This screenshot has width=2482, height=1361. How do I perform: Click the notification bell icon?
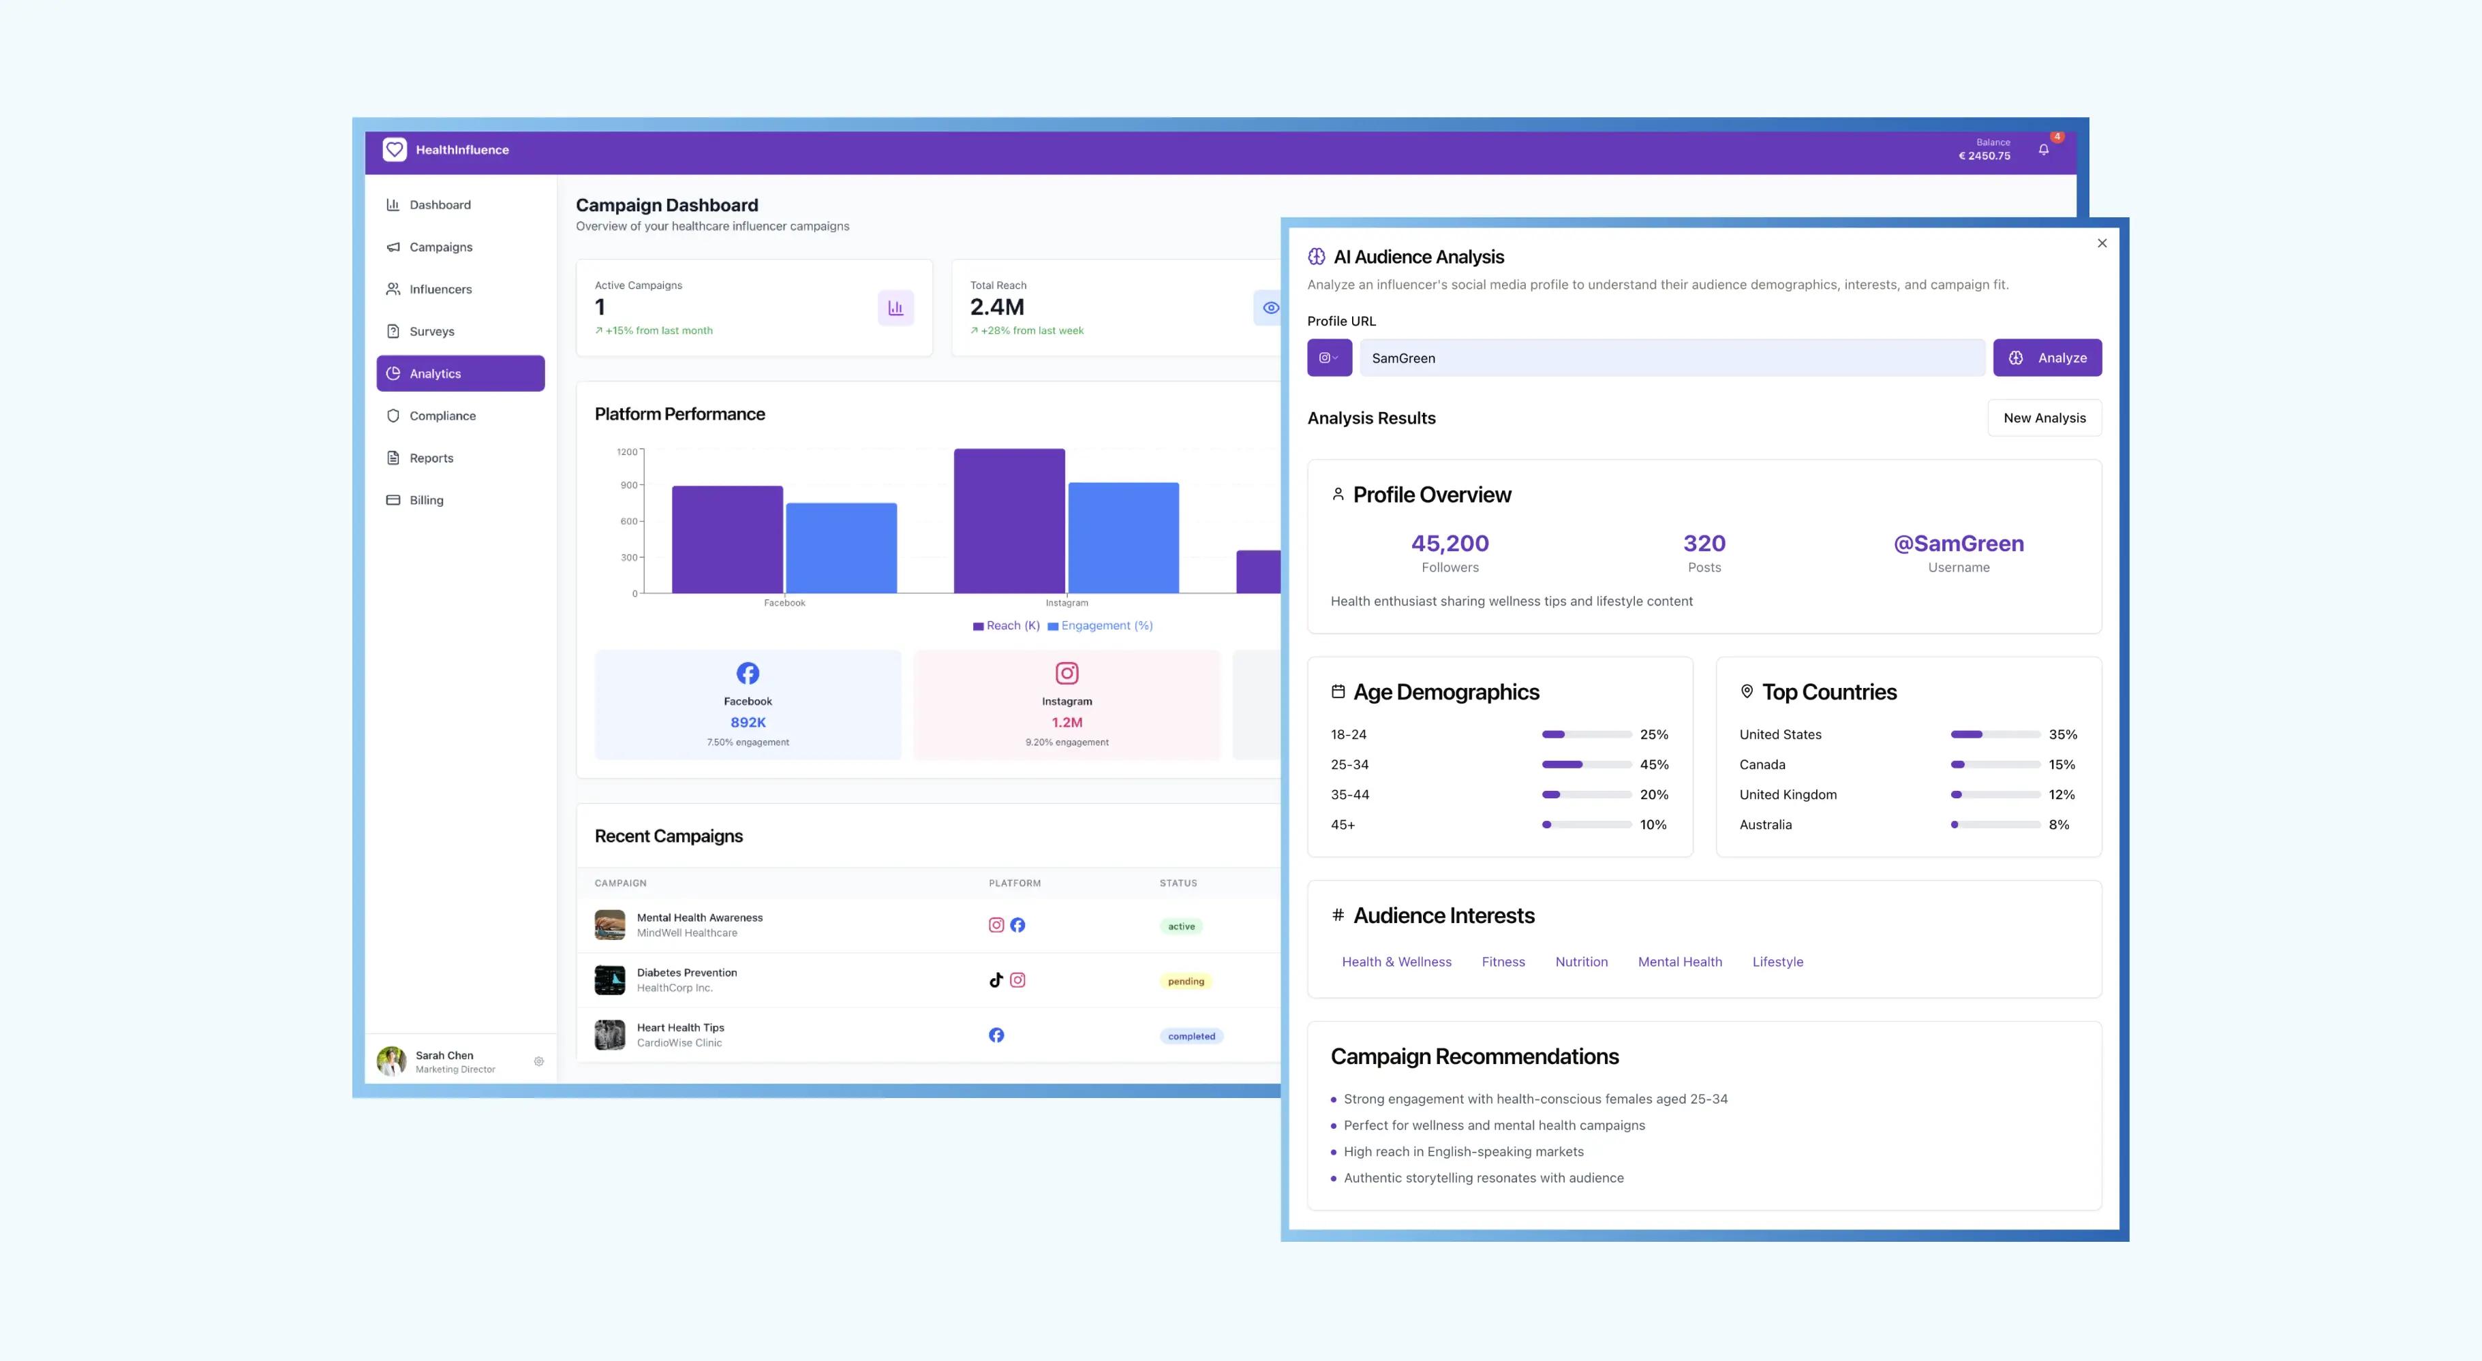pyautogui.click(x=2042, y=149)
